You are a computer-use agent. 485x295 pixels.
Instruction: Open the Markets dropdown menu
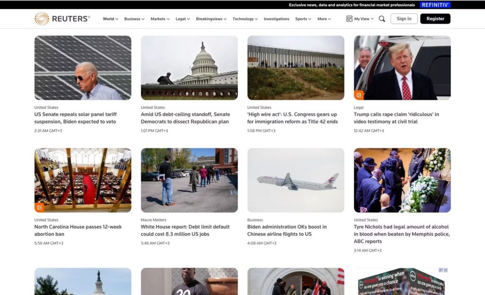tap(160, 19)
